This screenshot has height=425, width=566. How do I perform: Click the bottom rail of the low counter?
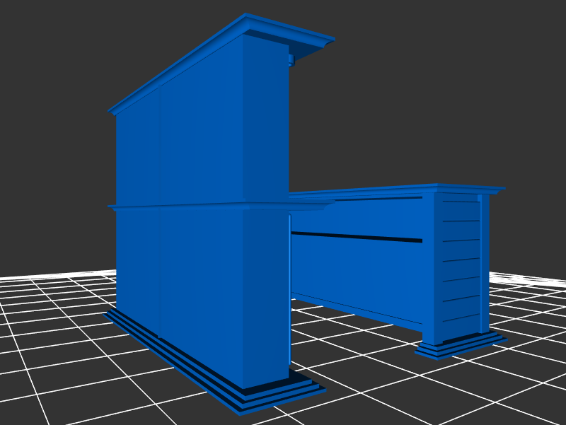tap(354, 309)
